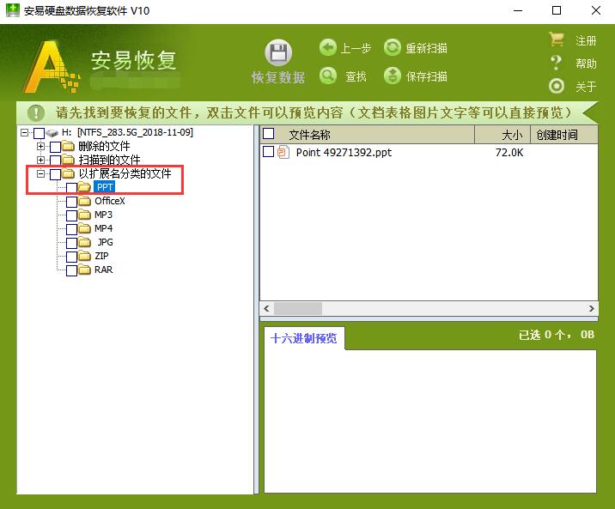Check the ZIP folder checkbox
615x509 pixels.
71,257
